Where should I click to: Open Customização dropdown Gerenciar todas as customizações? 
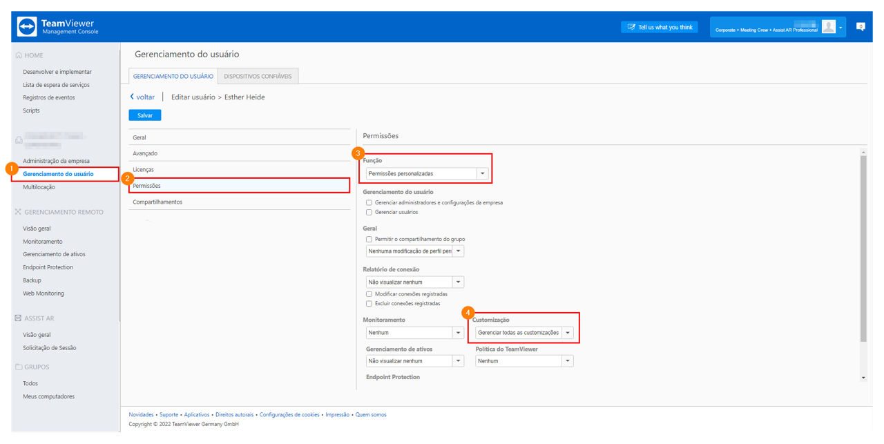tap(524, 332)
